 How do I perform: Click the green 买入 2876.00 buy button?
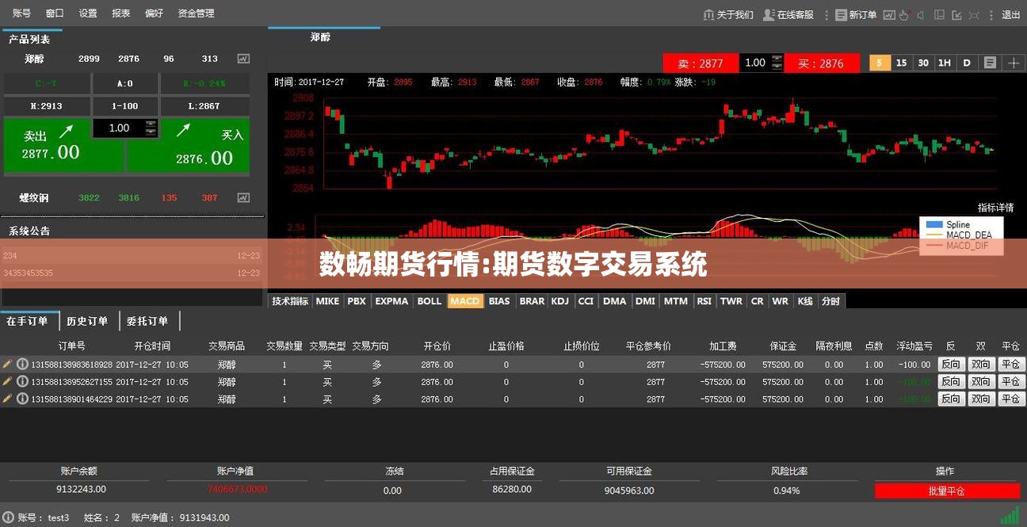(x=189, y=144)
